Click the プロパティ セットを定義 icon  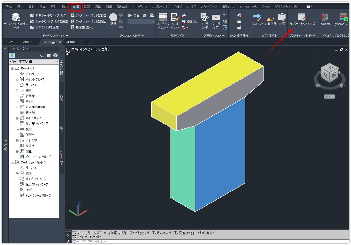point(302,17)
